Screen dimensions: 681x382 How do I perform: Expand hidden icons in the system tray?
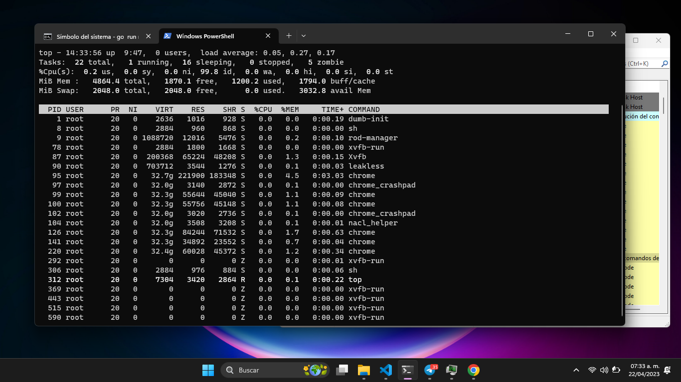576,370
